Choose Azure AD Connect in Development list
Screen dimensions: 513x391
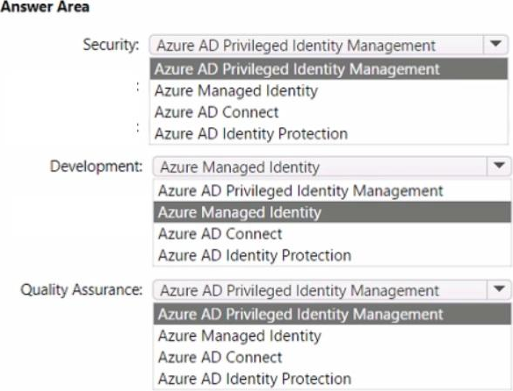tap(332, 234)
